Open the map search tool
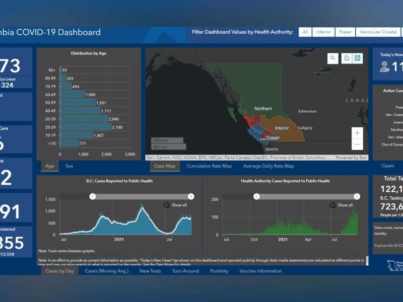The height and width of the screenshot is (302, 403). coord(332,58)
